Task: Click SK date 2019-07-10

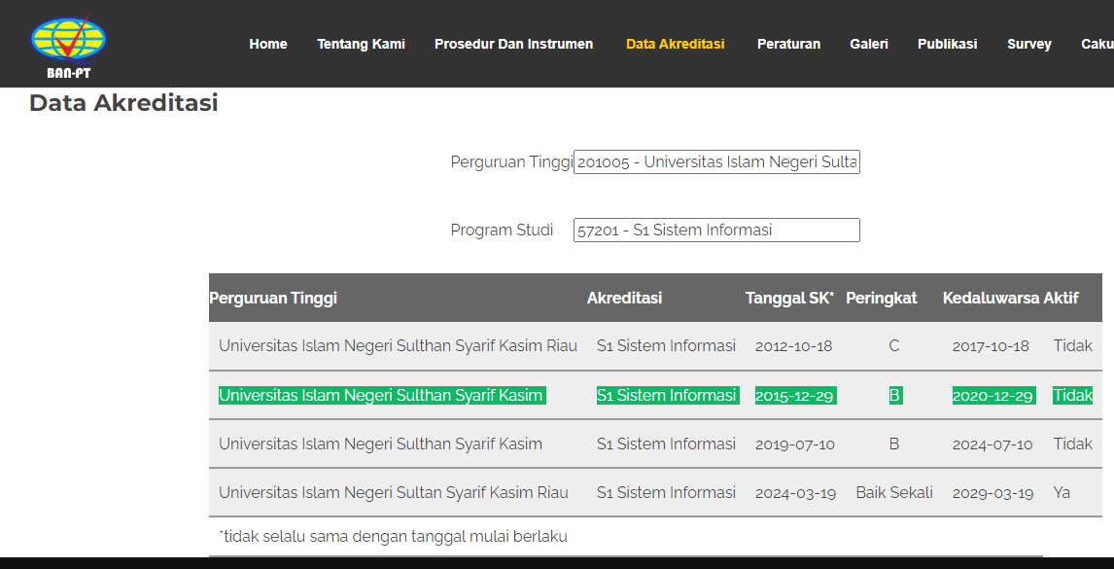Action: (795, 445)
